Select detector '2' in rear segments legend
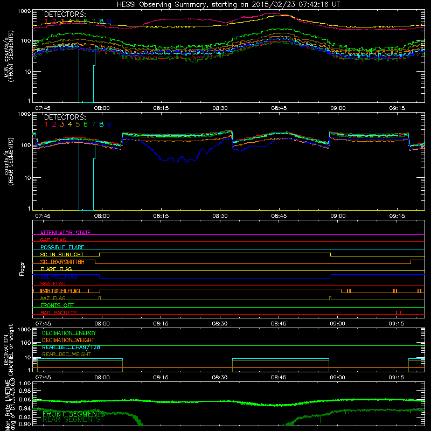This screenshot has height=431, width=431. point(54,124)
